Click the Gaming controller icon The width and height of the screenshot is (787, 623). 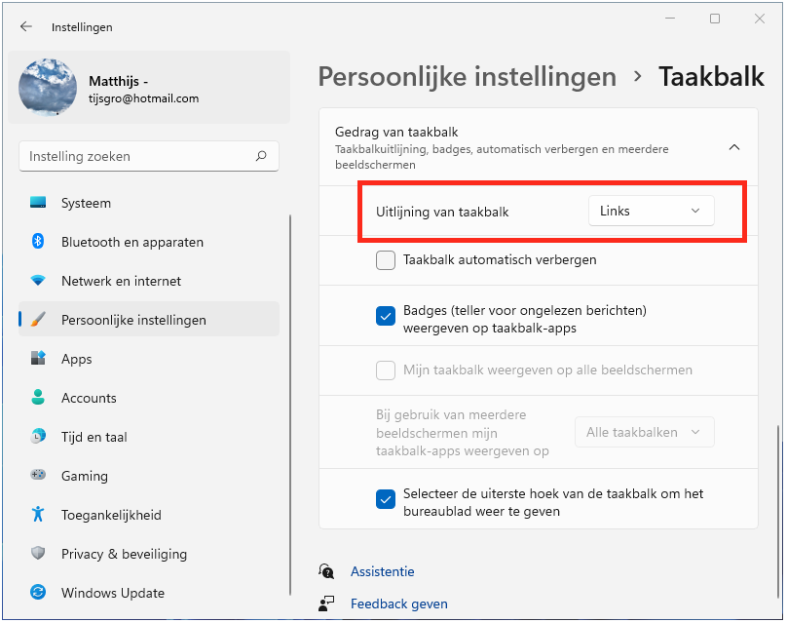(38, 476)
